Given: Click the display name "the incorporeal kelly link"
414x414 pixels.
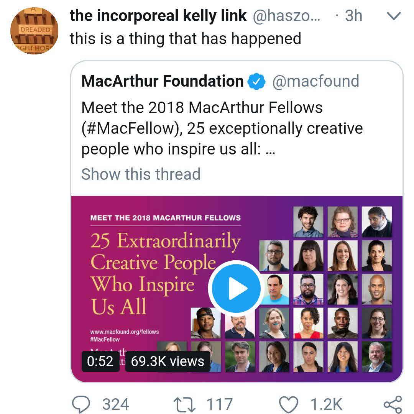Looking at the screenshot, I should click(x=158, y=16).
